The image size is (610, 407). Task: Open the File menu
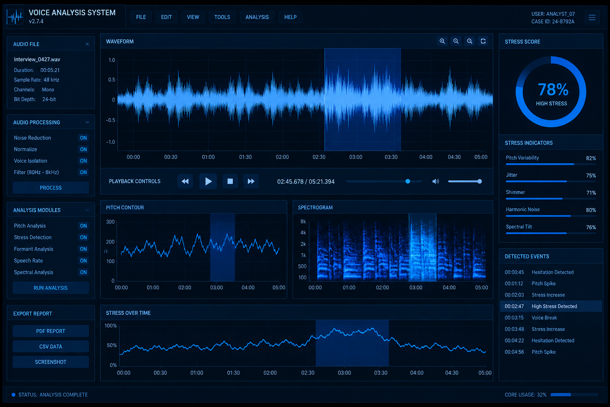click(141, 17)
